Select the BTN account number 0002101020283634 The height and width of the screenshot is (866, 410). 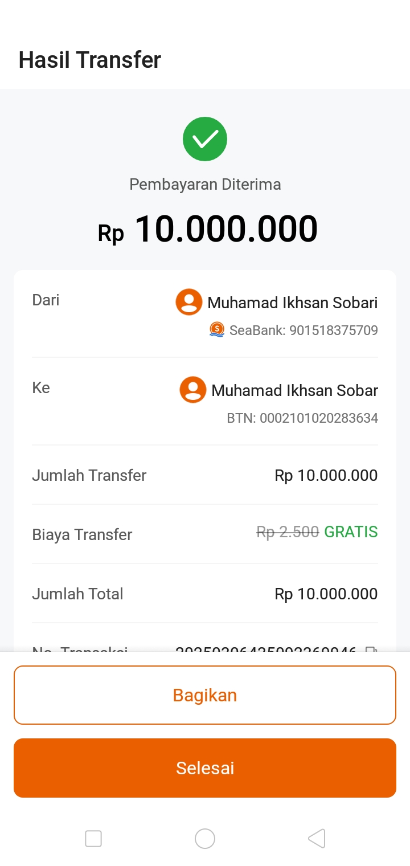coord(319,418)
